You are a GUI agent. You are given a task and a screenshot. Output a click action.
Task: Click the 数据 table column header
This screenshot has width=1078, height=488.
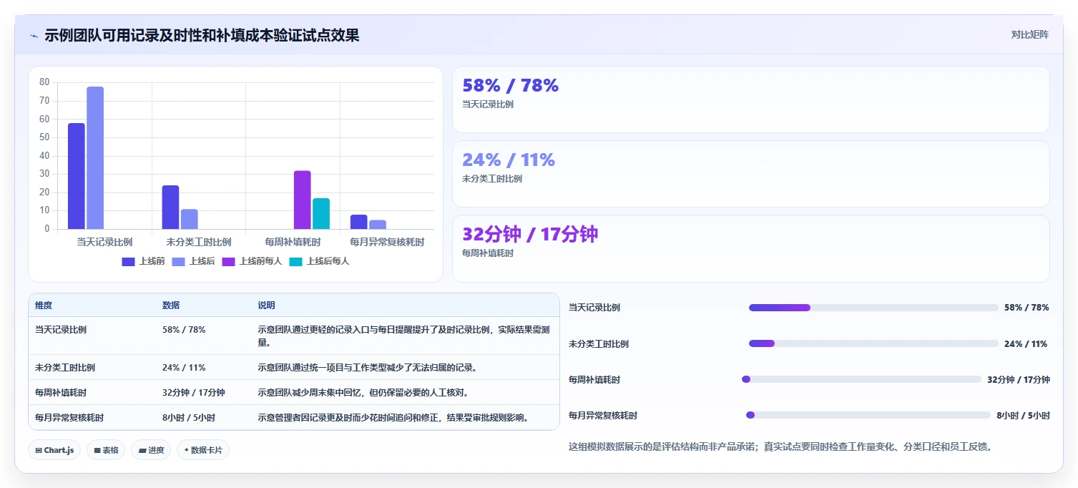pos(171,306)
